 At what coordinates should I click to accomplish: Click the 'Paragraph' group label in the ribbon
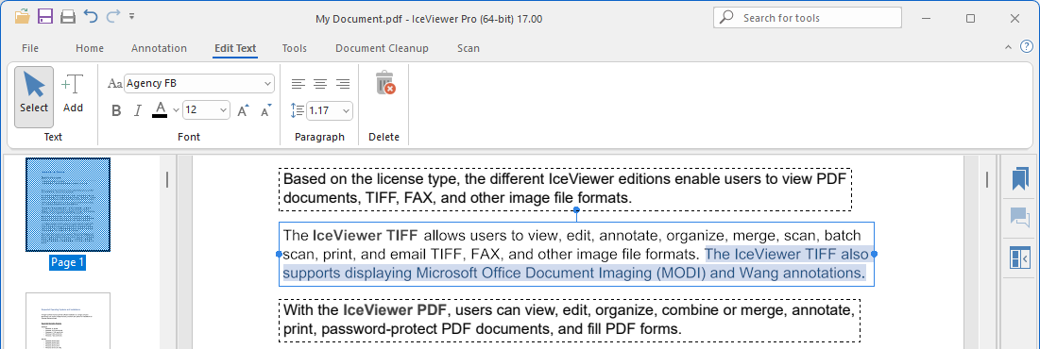point(319,137)
